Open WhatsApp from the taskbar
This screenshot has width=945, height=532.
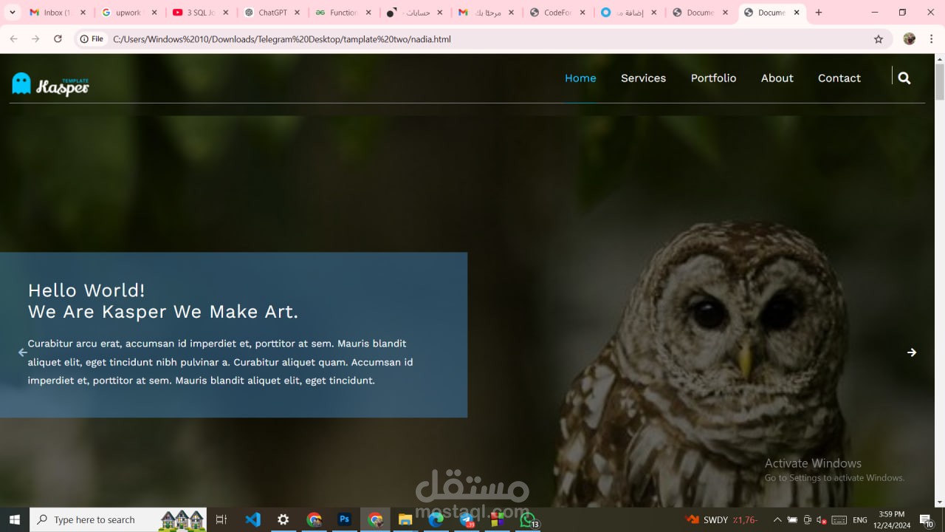coord(527,519)
